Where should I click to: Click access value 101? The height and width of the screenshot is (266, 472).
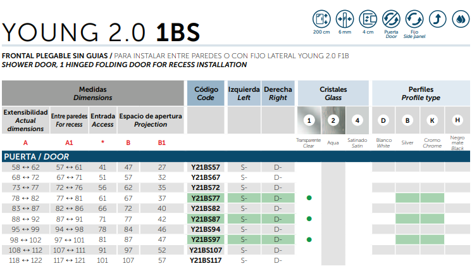click(x=102, y=260)
